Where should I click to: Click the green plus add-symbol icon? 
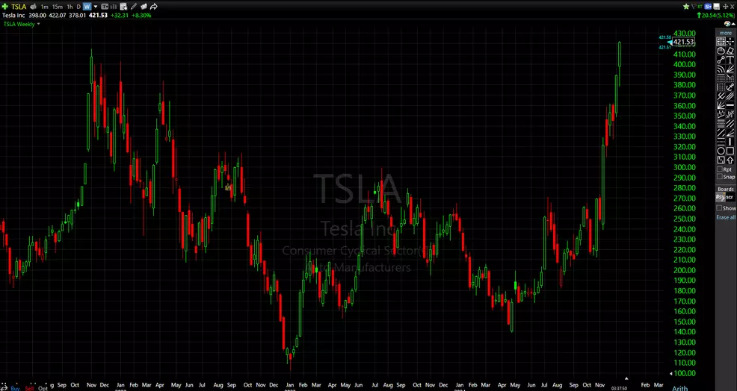[x=5, y=6]
